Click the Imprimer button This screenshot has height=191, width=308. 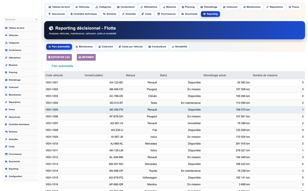tap(86, 57)
